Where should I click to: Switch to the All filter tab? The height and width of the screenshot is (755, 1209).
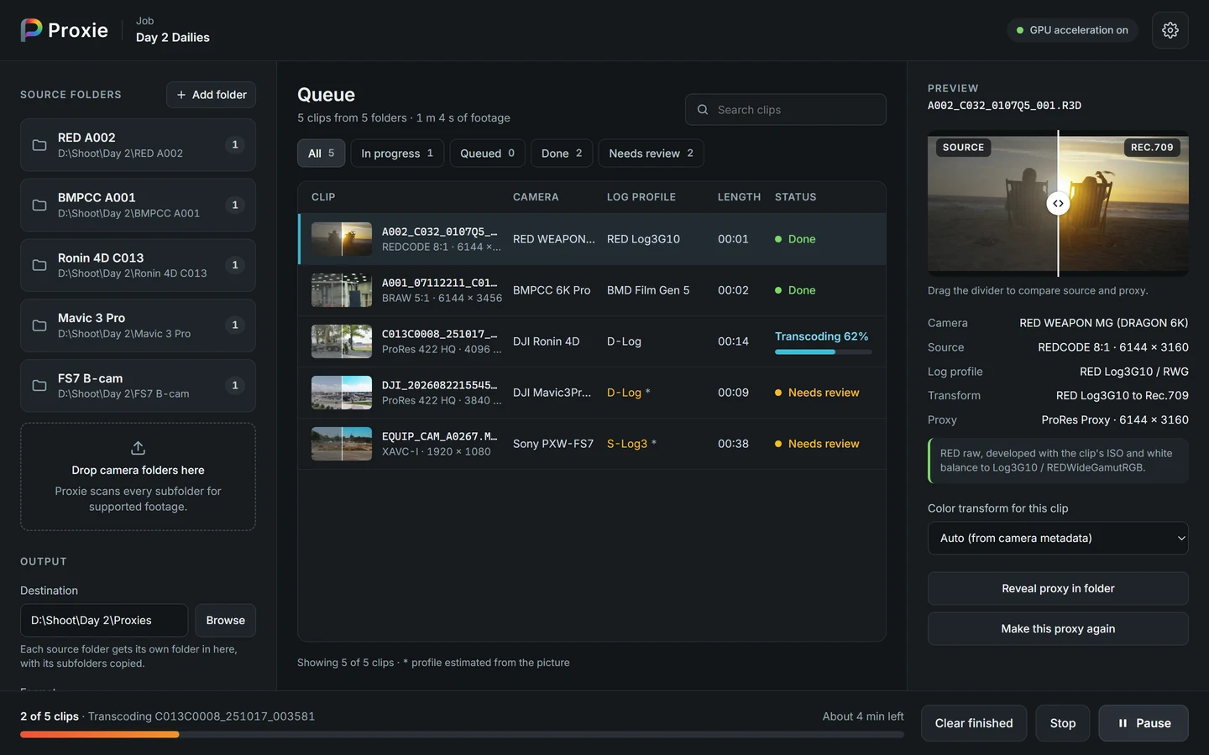coord(321,154)
